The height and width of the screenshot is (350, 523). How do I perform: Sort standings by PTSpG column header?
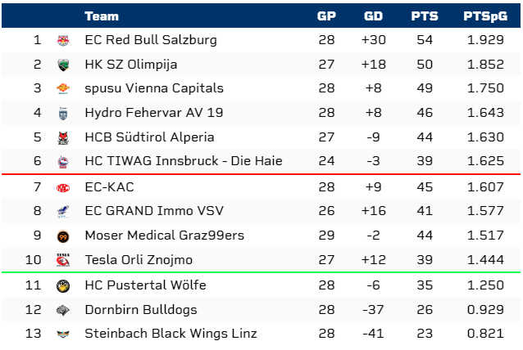480,16
